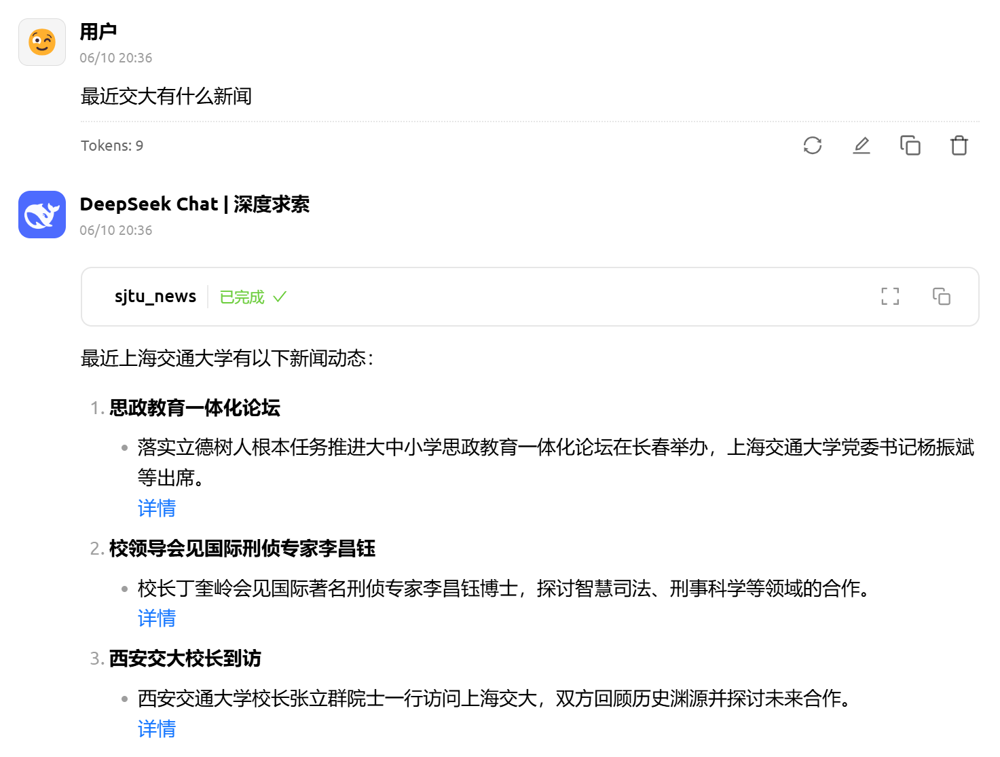Click the 思政教育一体化论坛 heading

click(x=195, y=408)
